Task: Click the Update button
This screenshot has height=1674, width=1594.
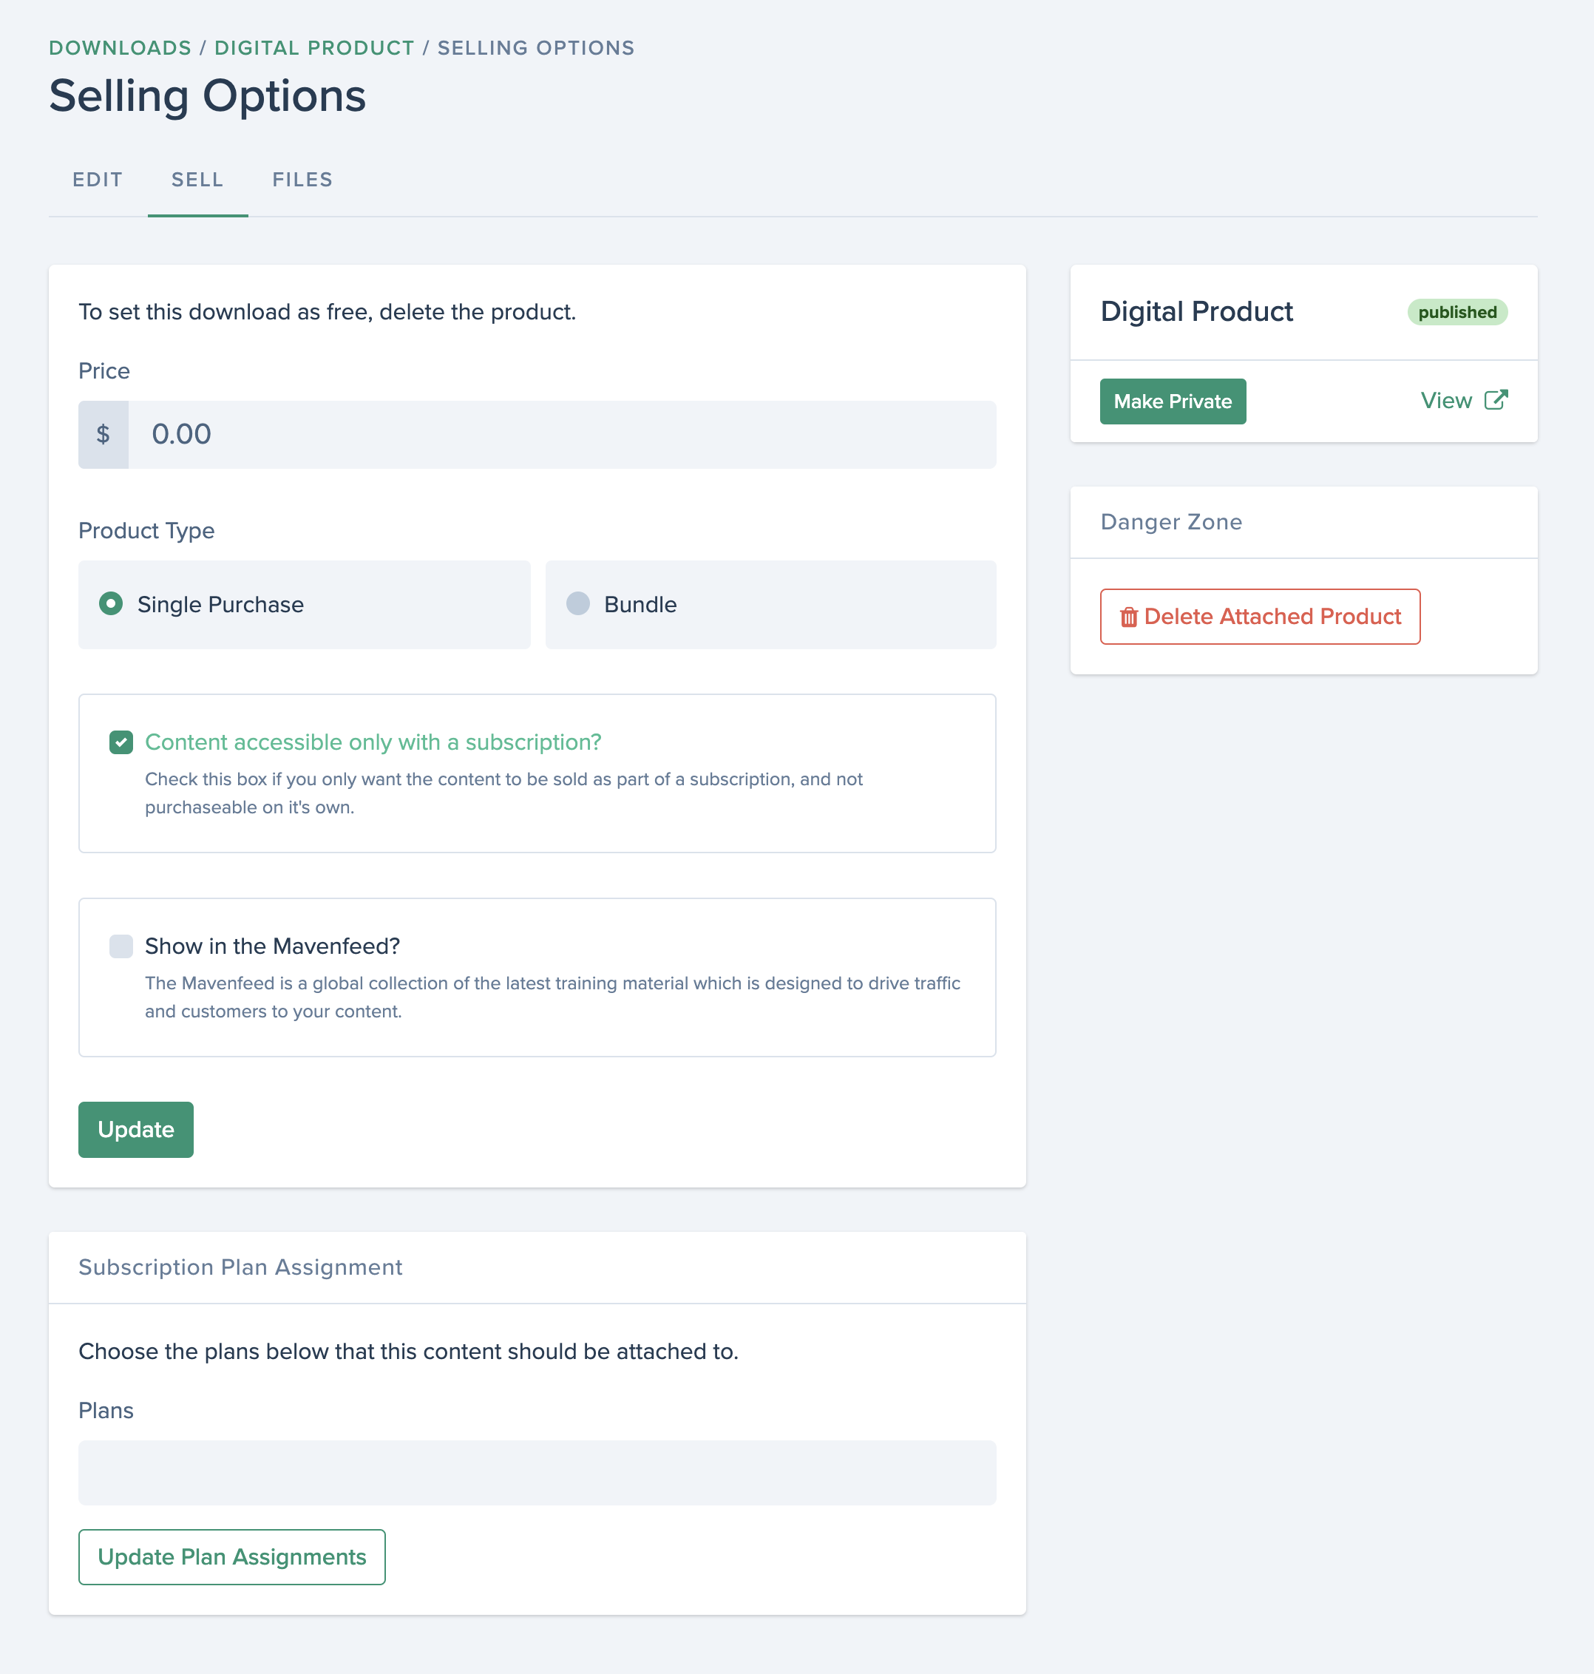Action: click(x=136, y=1129)
